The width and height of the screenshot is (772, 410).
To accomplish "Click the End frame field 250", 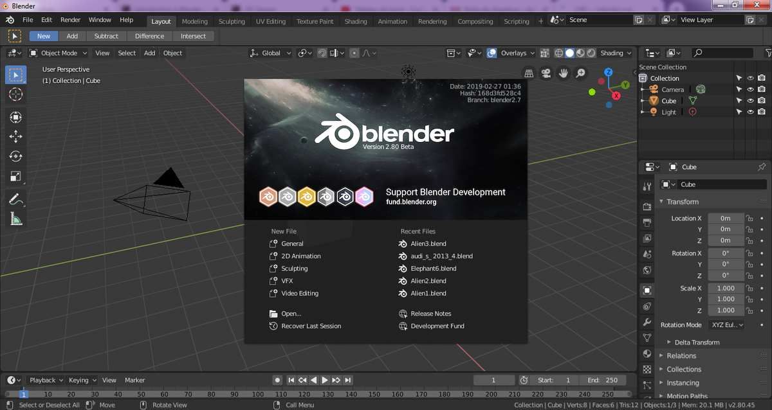I will pyautogui.click(x=603, y=380).
